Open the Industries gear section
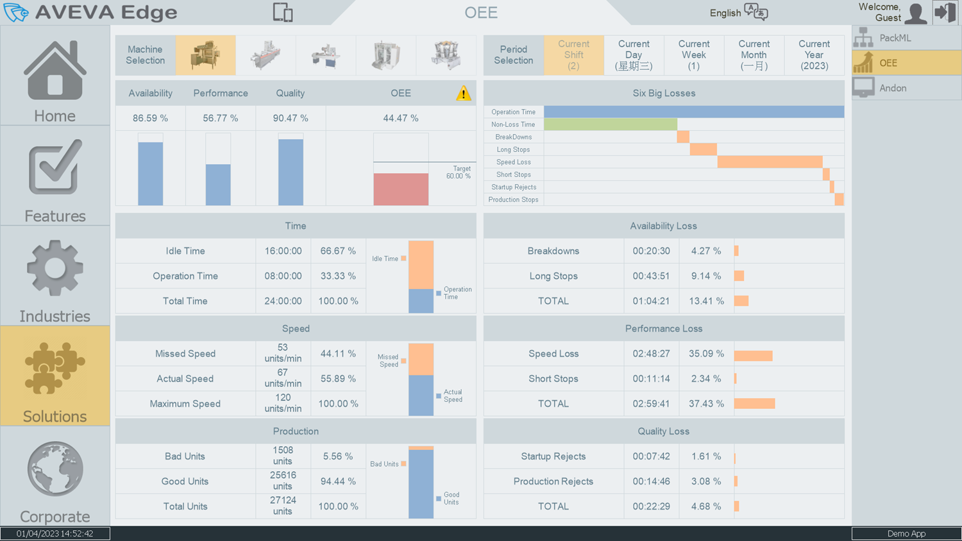 click(x=55, y=276)
